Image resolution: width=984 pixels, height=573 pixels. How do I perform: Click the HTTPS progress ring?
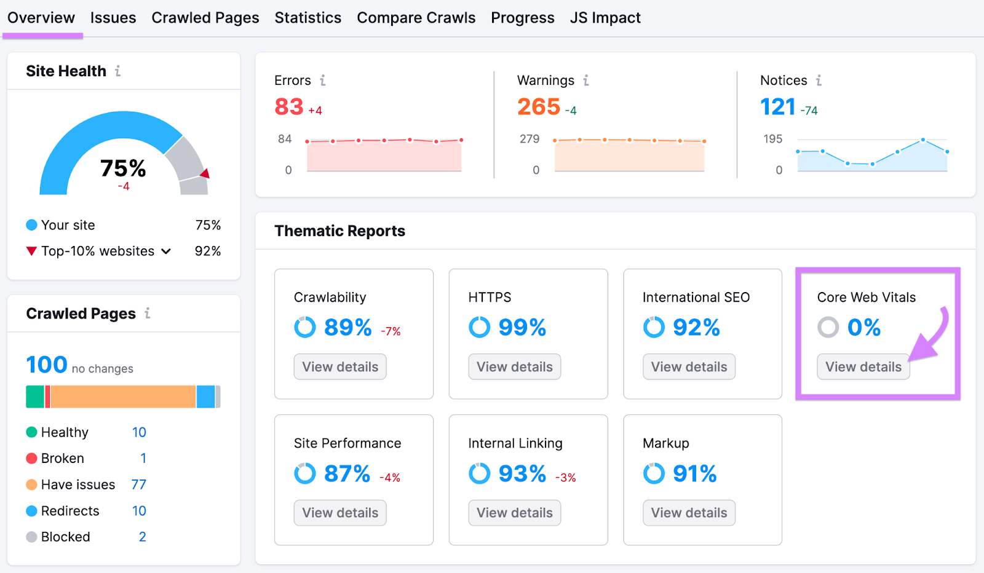[x=479, y=328]
